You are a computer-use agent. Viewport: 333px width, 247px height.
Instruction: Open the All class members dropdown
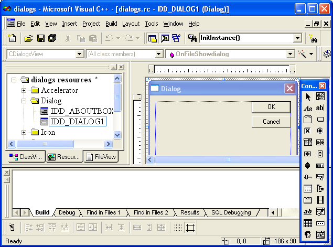158,54
